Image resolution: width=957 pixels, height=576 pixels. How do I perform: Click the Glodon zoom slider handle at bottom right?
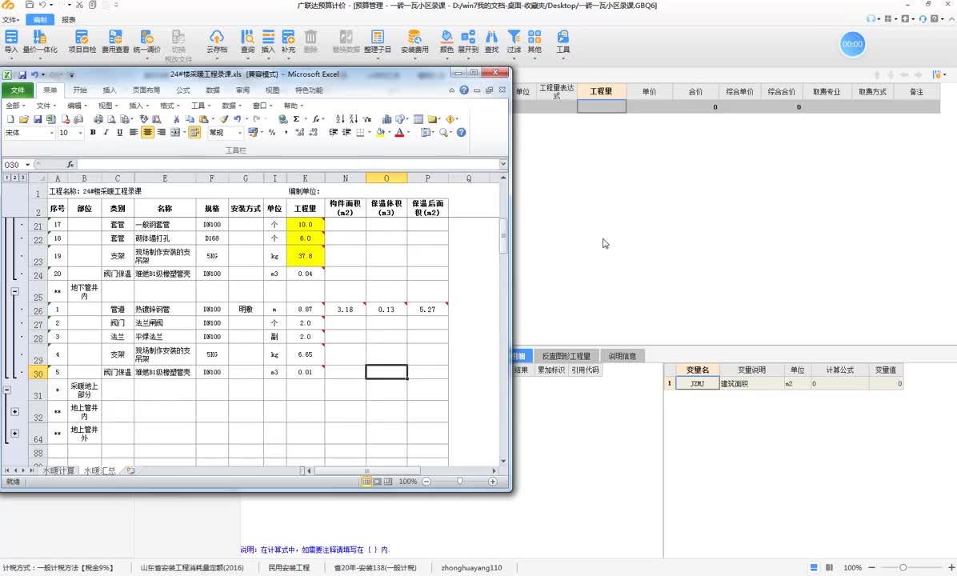point(903,567)
